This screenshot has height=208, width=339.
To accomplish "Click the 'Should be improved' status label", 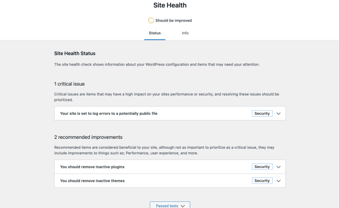I will (173, 21).
